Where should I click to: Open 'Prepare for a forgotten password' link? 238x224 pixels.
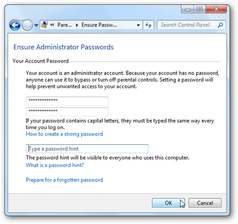(x=64, y=180)
